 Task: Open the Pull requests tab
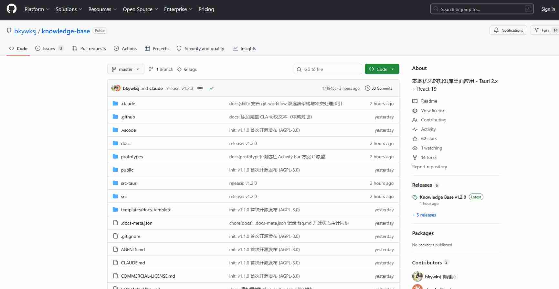[x=89, y=49]
